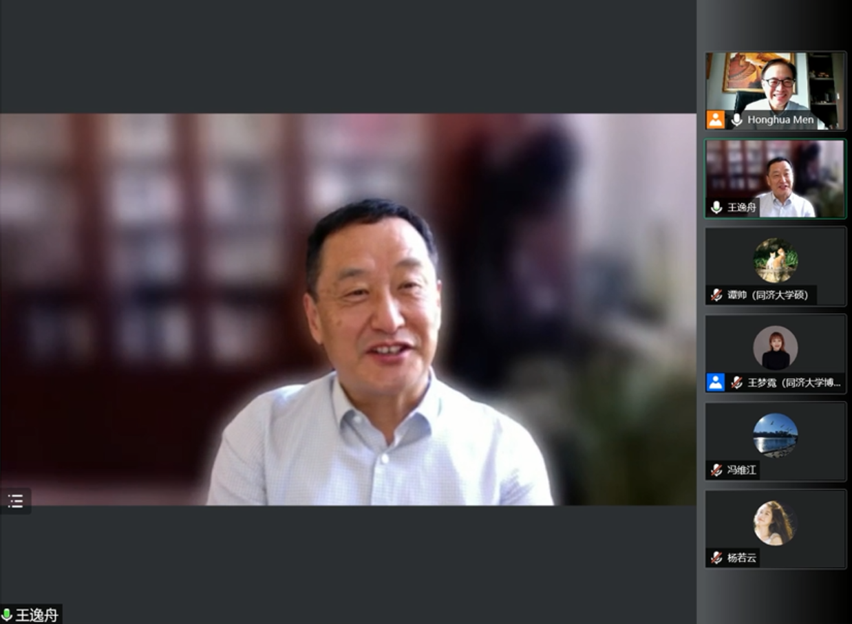Click the Honghua Men name label

pos(780,120)
